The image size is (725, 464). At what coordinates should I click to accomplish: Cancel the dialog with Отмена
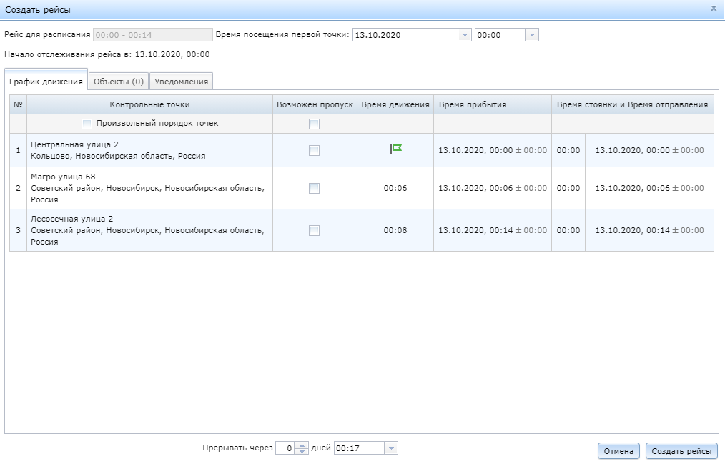point(618,451)
